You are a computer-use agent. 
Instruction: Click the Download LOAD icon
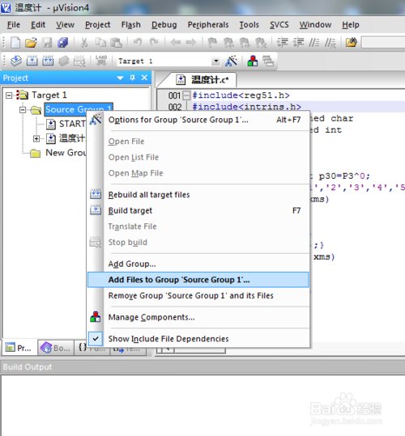click(x=100, y=60)
